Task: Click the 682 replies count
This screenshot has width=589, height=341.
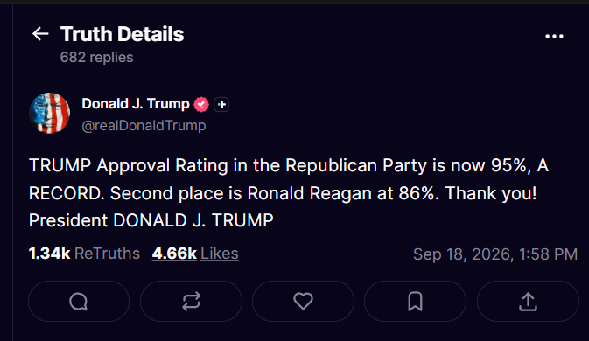Action: coord(96,58)
